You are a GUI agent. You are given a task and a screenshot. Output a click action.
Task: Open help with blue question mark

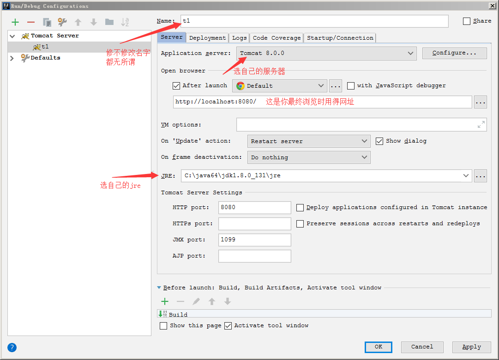point(12,347)
